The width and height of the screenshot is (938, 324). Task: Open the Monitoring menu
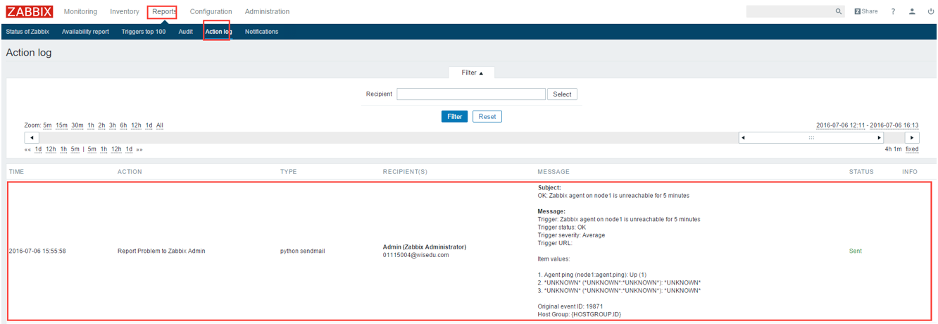tap(80, 12)
